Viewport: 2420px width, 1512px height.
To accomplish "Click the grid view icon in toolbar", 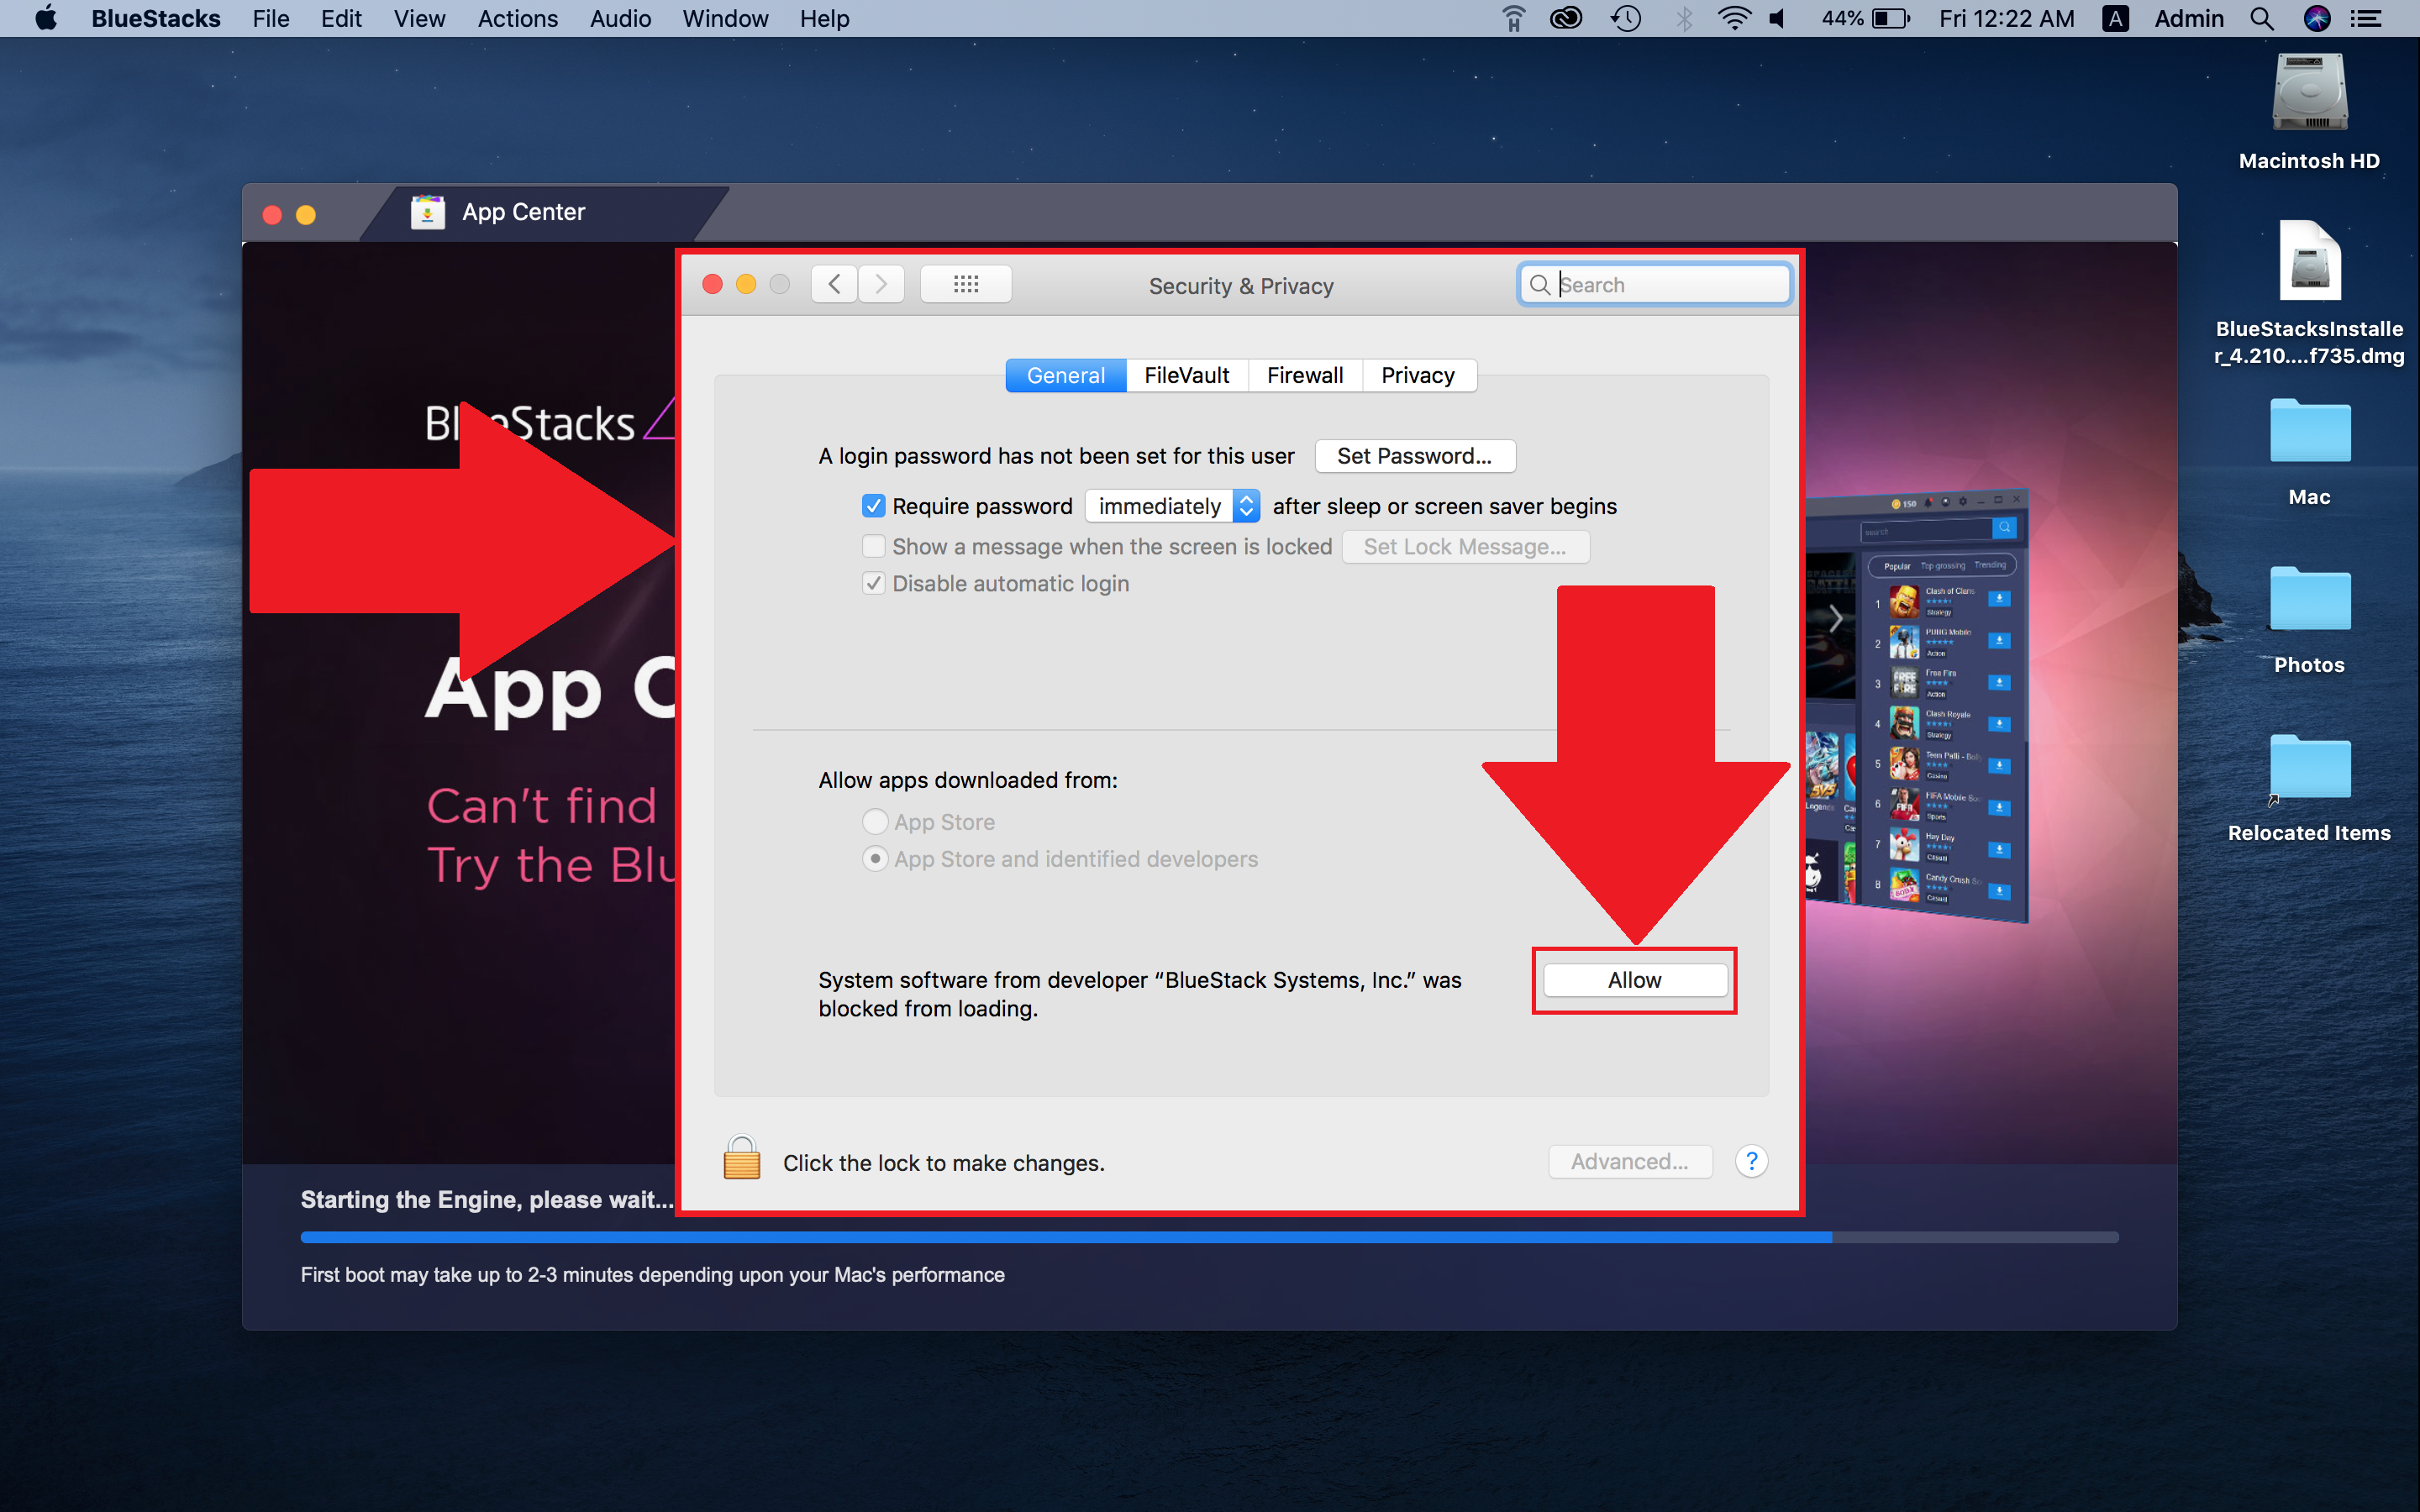I will coord(965,284).
